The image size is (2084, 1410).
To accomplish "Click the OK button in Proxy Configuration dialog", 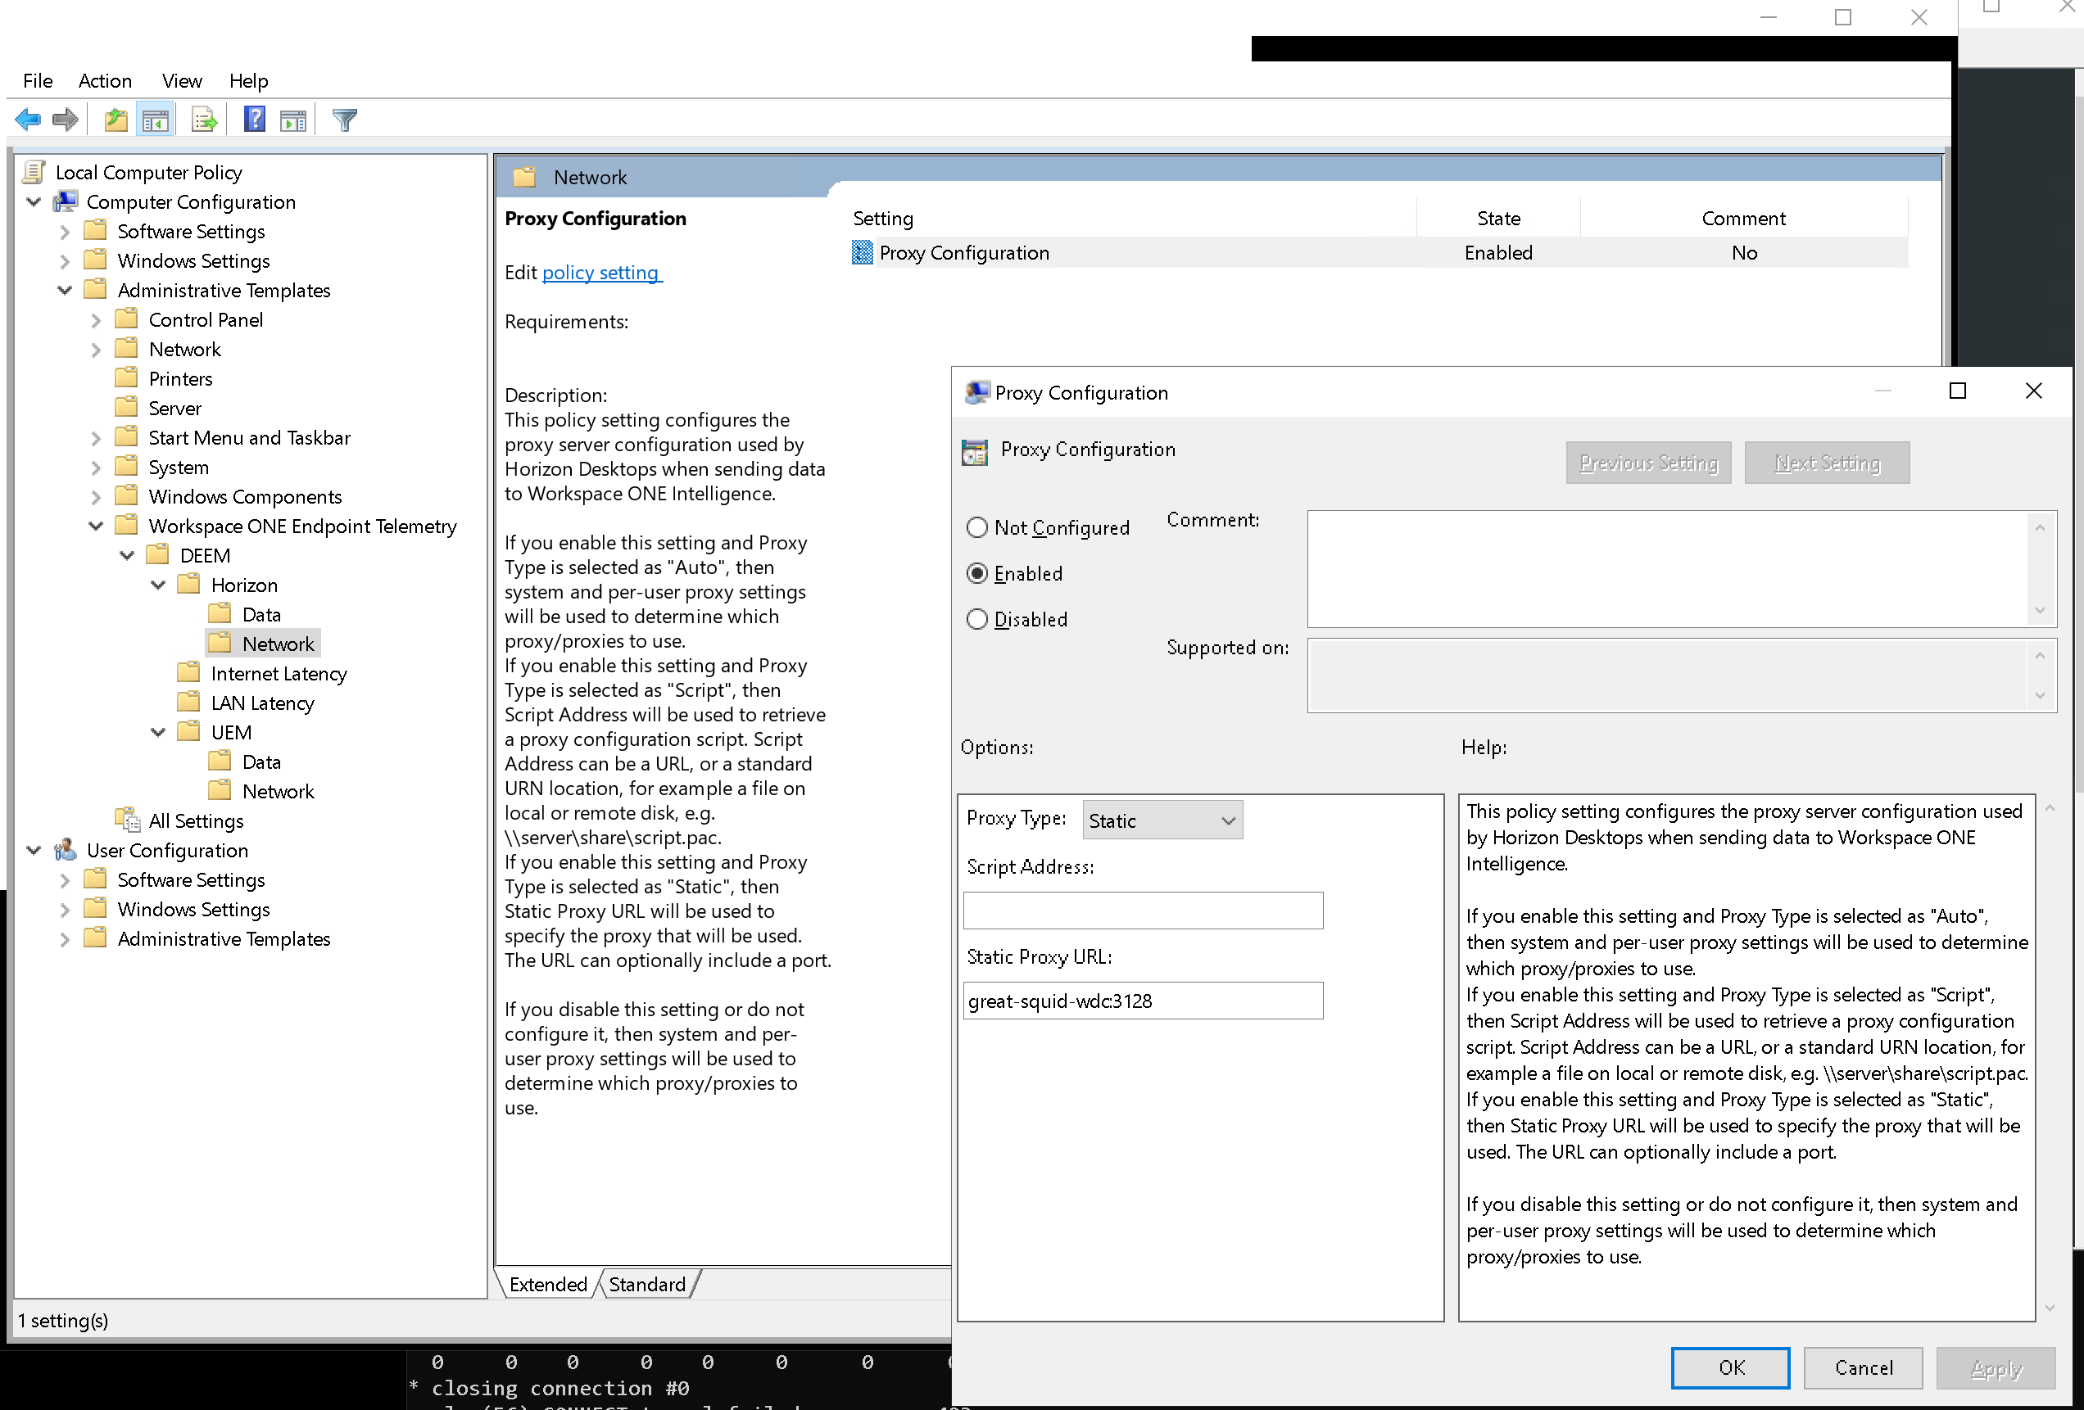I will tap(1730, 1368).
